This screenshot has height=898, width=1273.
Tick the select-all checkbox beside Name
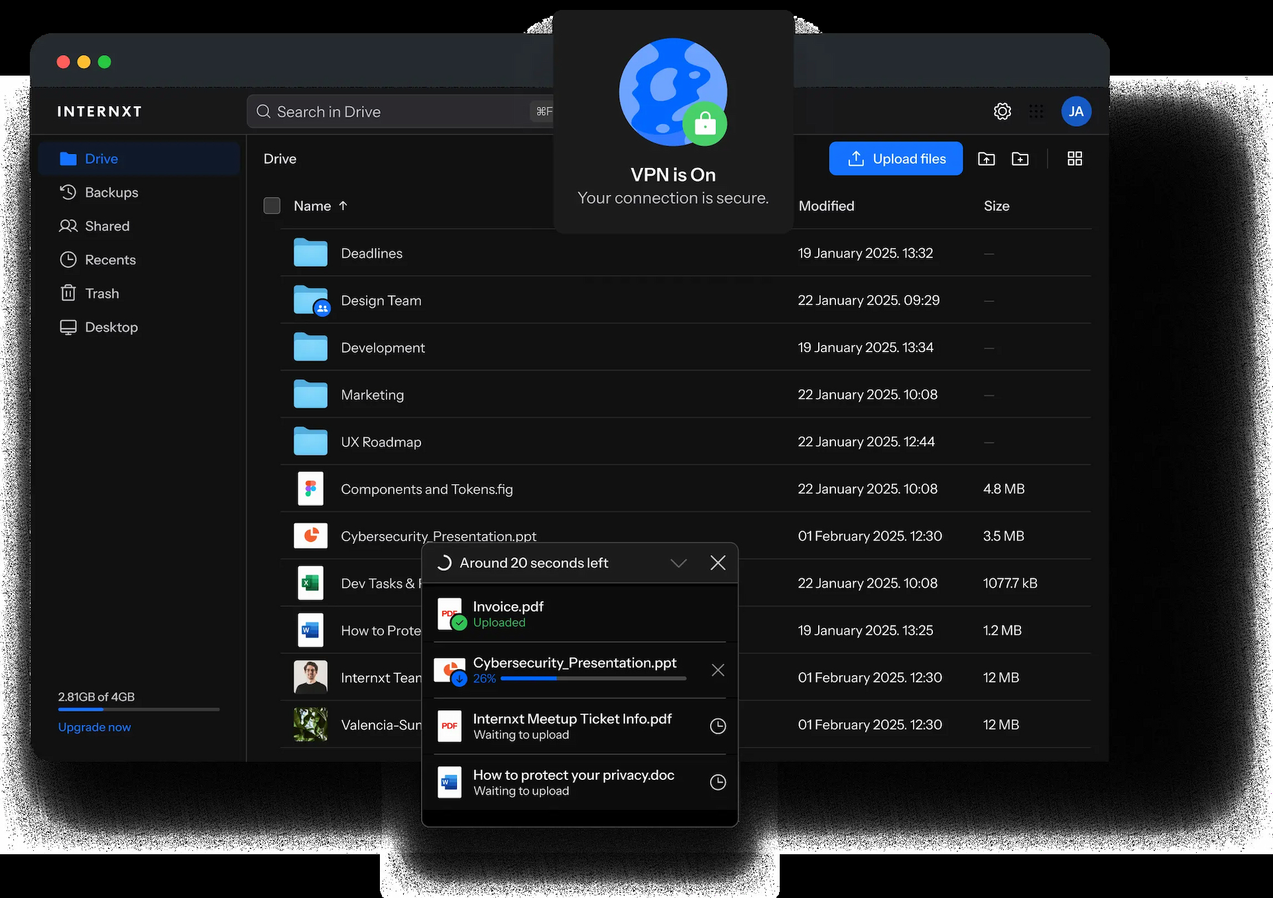coord(272,206)
